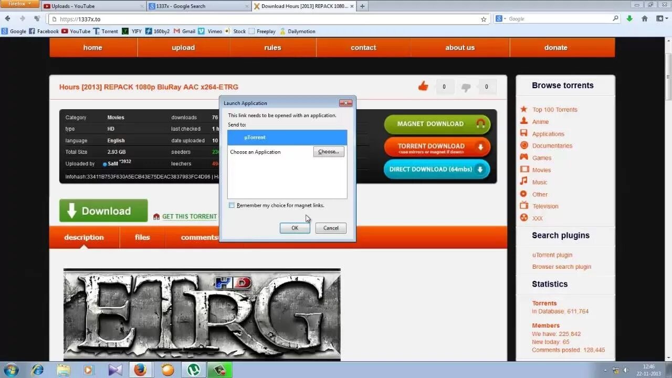
Task: Bookmark this page with the star icon
Action: [484, 19]
